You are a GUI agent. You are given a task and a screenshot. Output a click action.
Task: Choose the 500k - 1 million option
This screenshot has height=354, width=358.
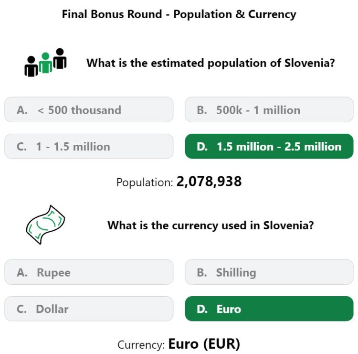pos(269,110)
